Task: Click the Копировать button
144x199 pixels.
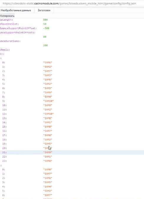Action: [x=7, y=16]
